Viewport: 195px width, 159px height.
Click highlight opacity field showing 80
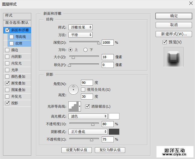[107, 124]
